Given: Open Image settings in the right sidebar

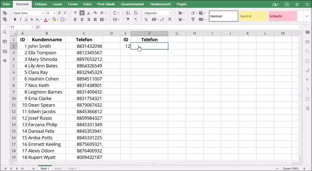Looking at the screenshot, I should tap(307, 61).
